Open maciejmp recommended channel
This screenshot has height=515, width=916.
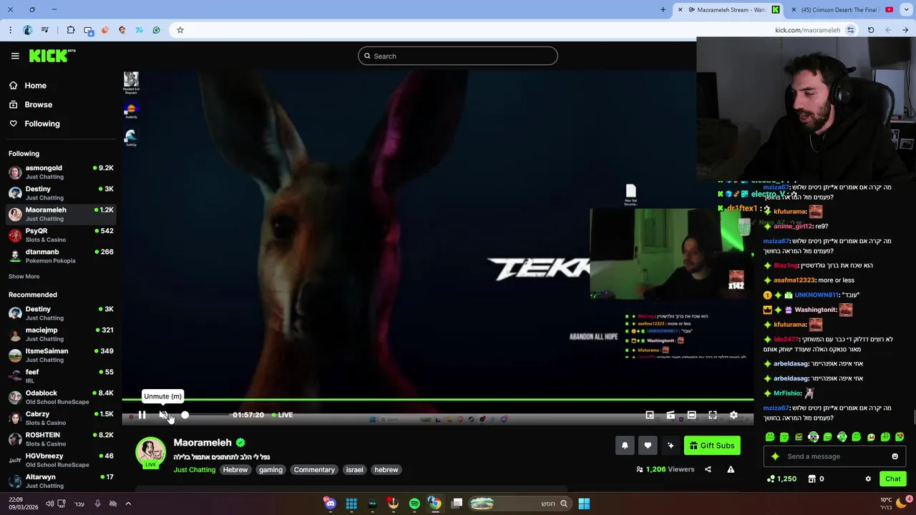60,334
